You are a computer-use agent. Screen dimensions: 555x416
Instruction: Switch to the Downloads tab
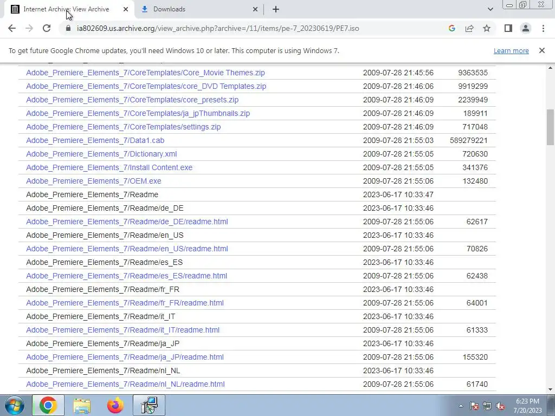[199, 9]
